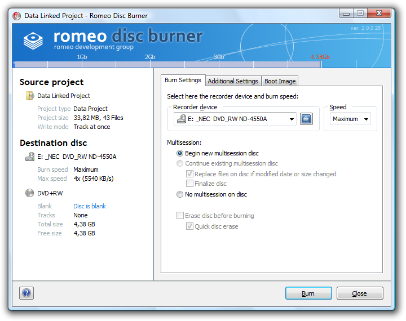This screenshot has height=321, width=406.
Task: Click the E: _NEC DVD_RW ND-4550A combo field
Action: [235, 119]
